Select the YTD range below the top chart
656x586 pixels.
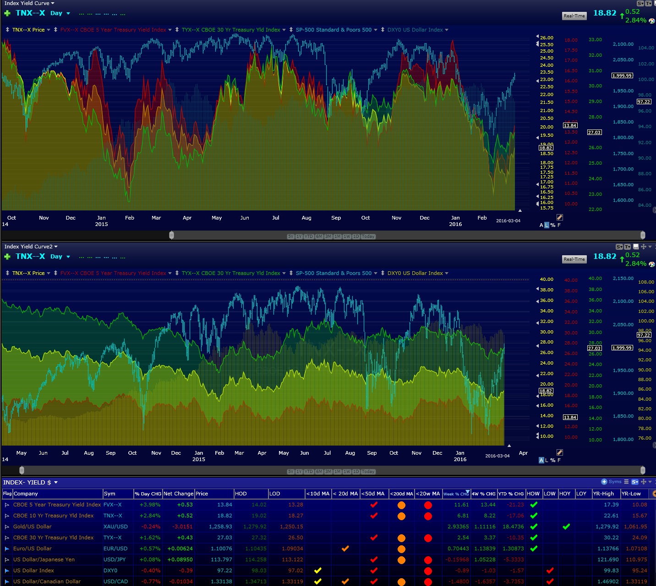[x=309, y=237]
